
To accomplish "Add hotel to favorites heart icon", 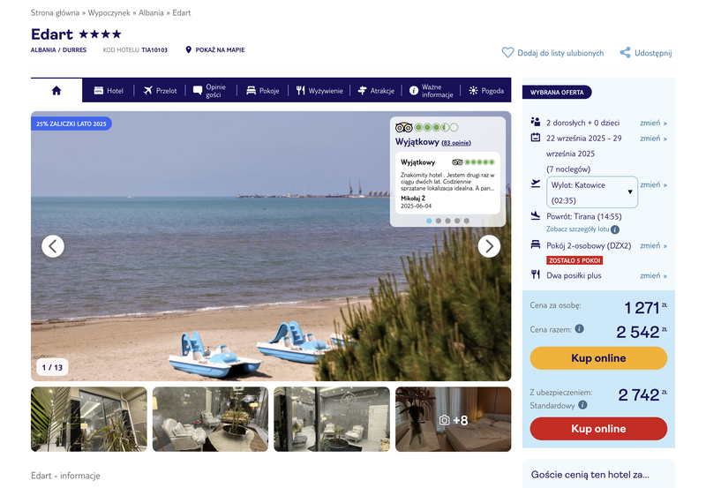I will coord(507,53).
